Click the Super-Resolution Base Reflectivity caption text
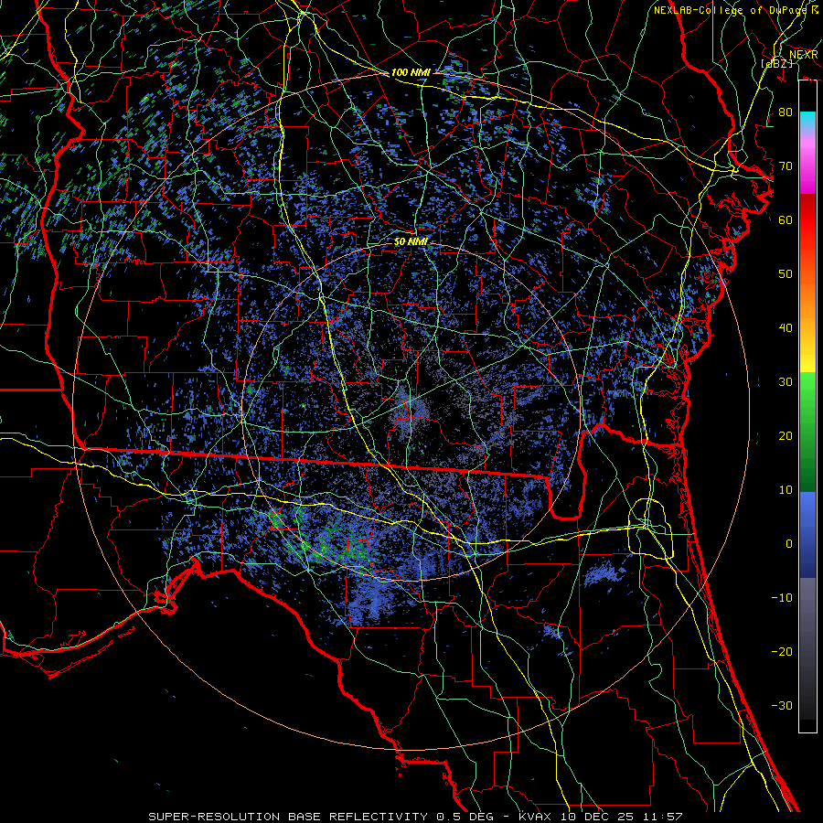 288,817
